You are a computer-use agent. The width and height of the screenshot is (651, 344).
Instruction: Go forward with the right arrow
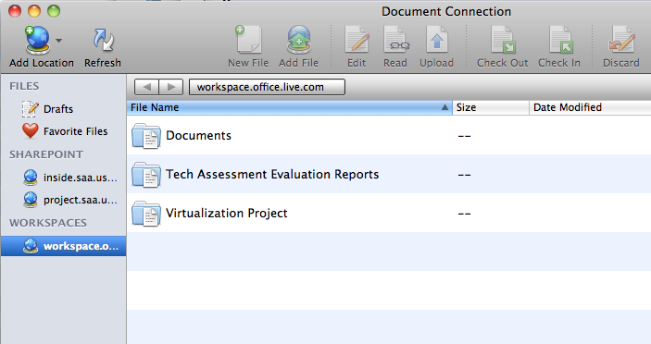(170, 87)
